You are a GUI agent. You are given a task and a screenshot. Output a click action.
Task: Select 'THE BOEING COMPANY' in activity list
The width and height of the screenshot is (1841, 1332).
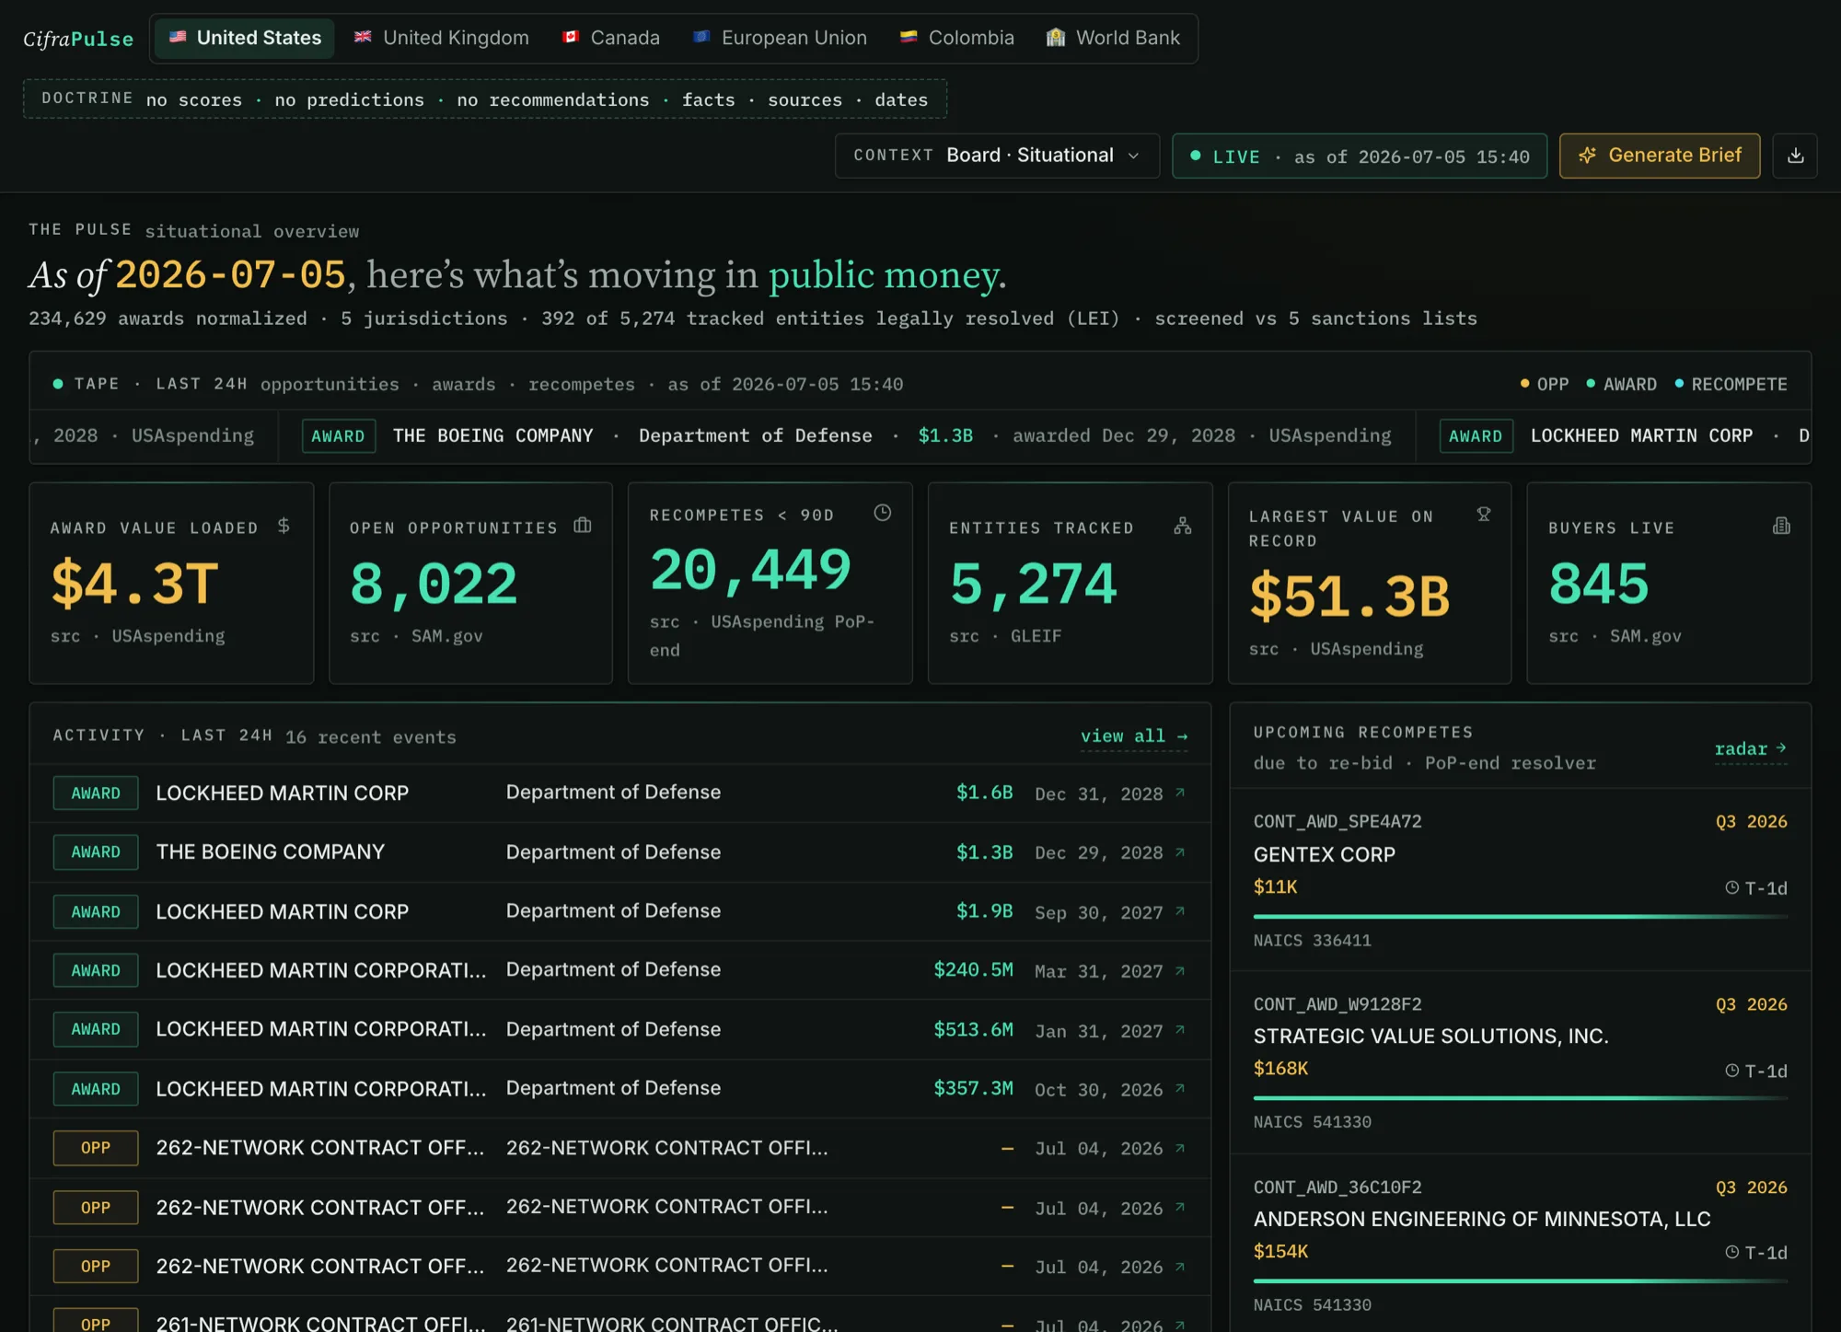point(271,852)
